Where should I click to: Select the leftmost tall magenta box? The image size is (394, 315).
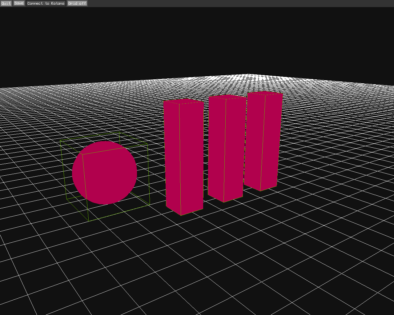[184, 157]
